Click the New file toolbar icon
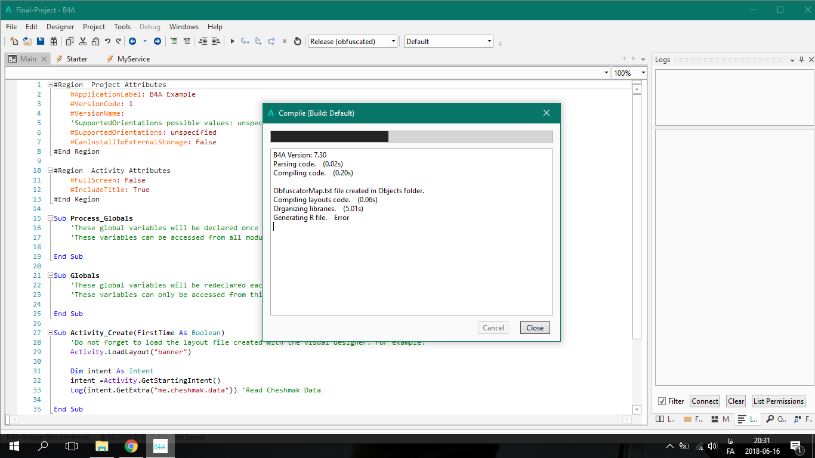 14,41
